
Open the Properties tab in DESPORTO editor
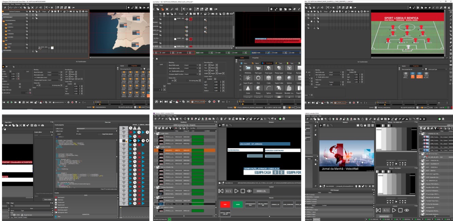pos(416,66)
